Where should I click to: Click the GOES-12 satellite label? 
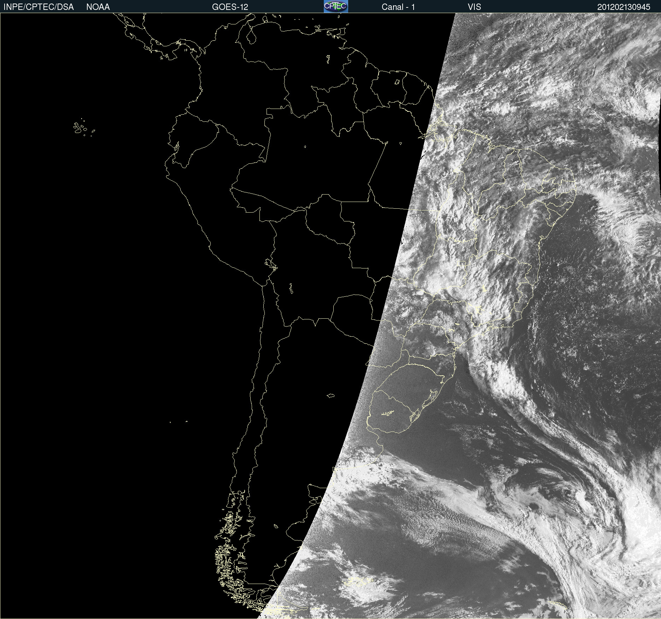pos(230,7)
